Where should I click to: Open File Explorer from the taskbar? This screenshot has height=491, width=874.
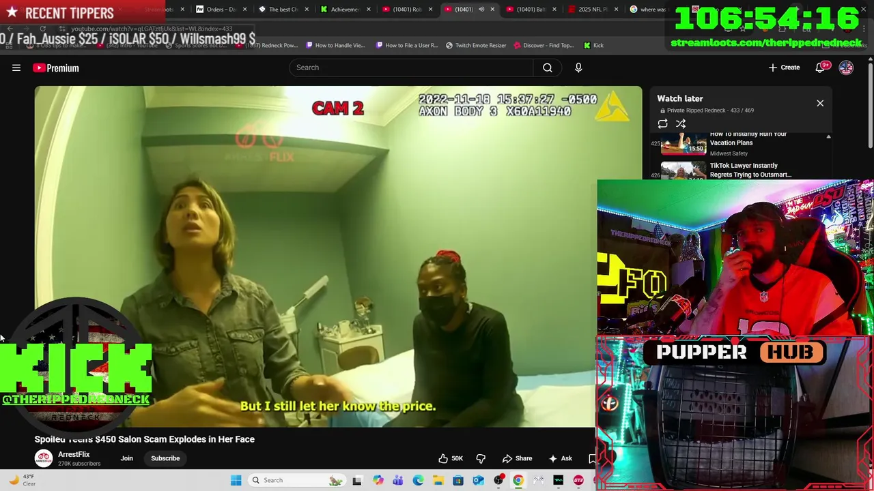[438, 480]
